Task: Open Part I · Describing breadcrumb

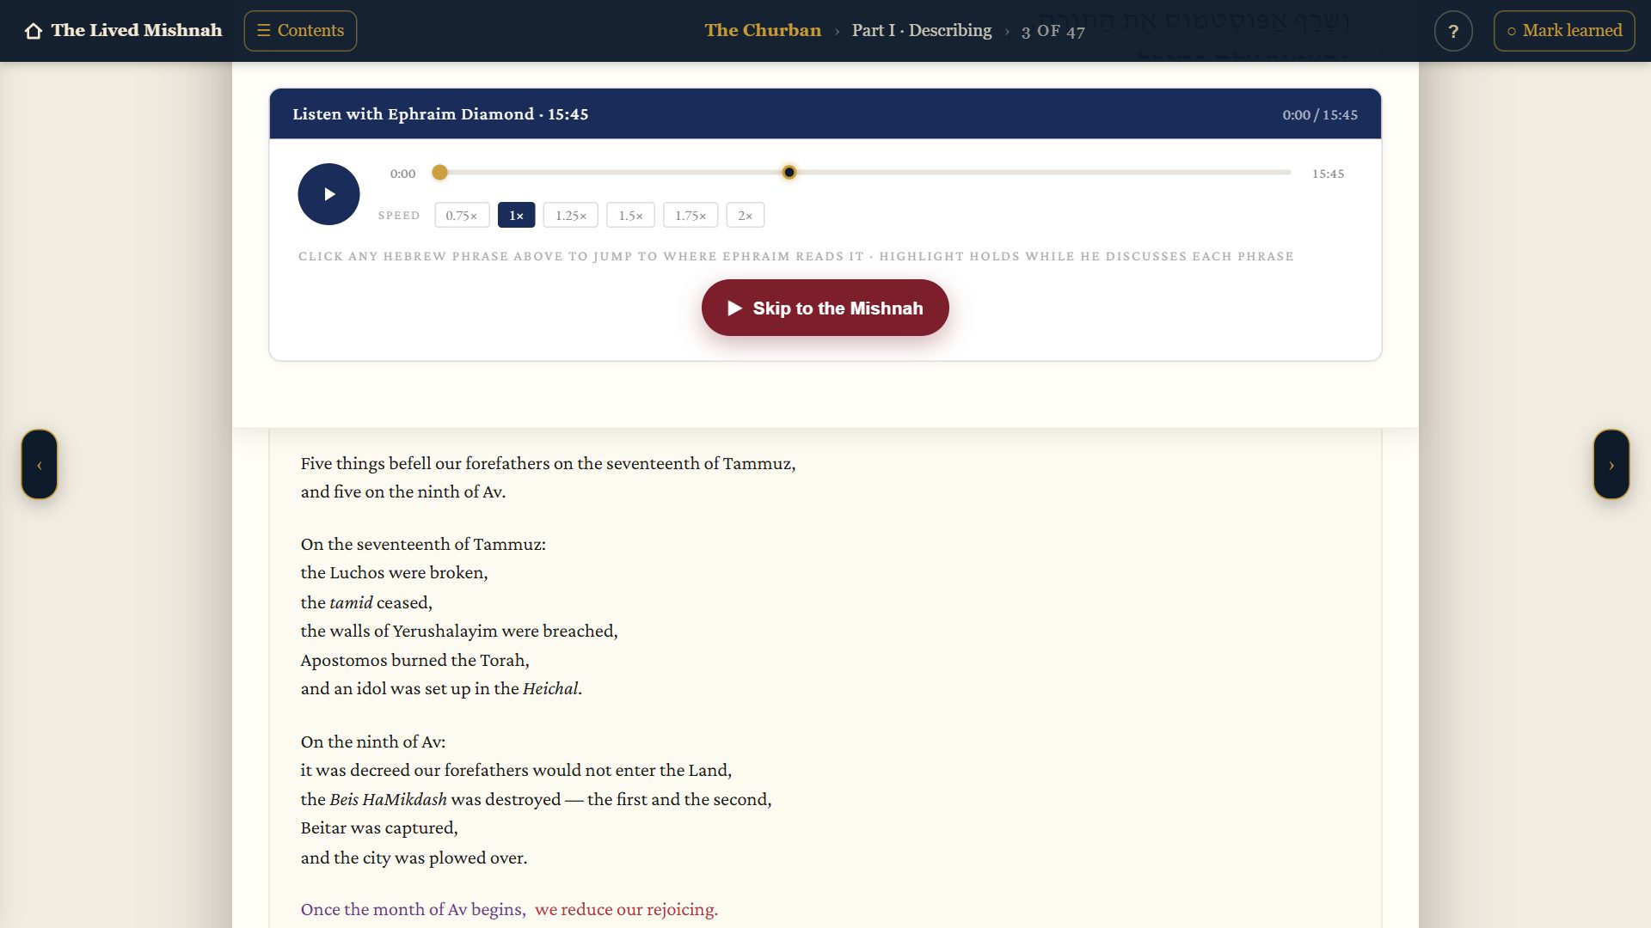Action: pyautogui.click(x=921, y=31)
